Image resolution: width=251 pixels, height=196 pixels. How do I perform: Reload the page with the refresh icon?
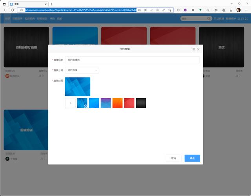[x=12, y=10]
